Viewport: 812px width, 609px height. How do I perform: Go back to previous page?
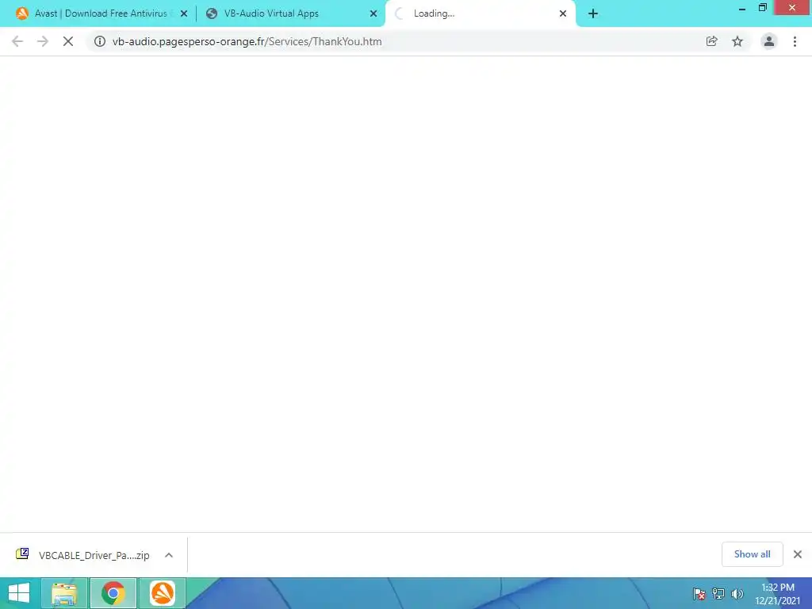coord(17,41)
